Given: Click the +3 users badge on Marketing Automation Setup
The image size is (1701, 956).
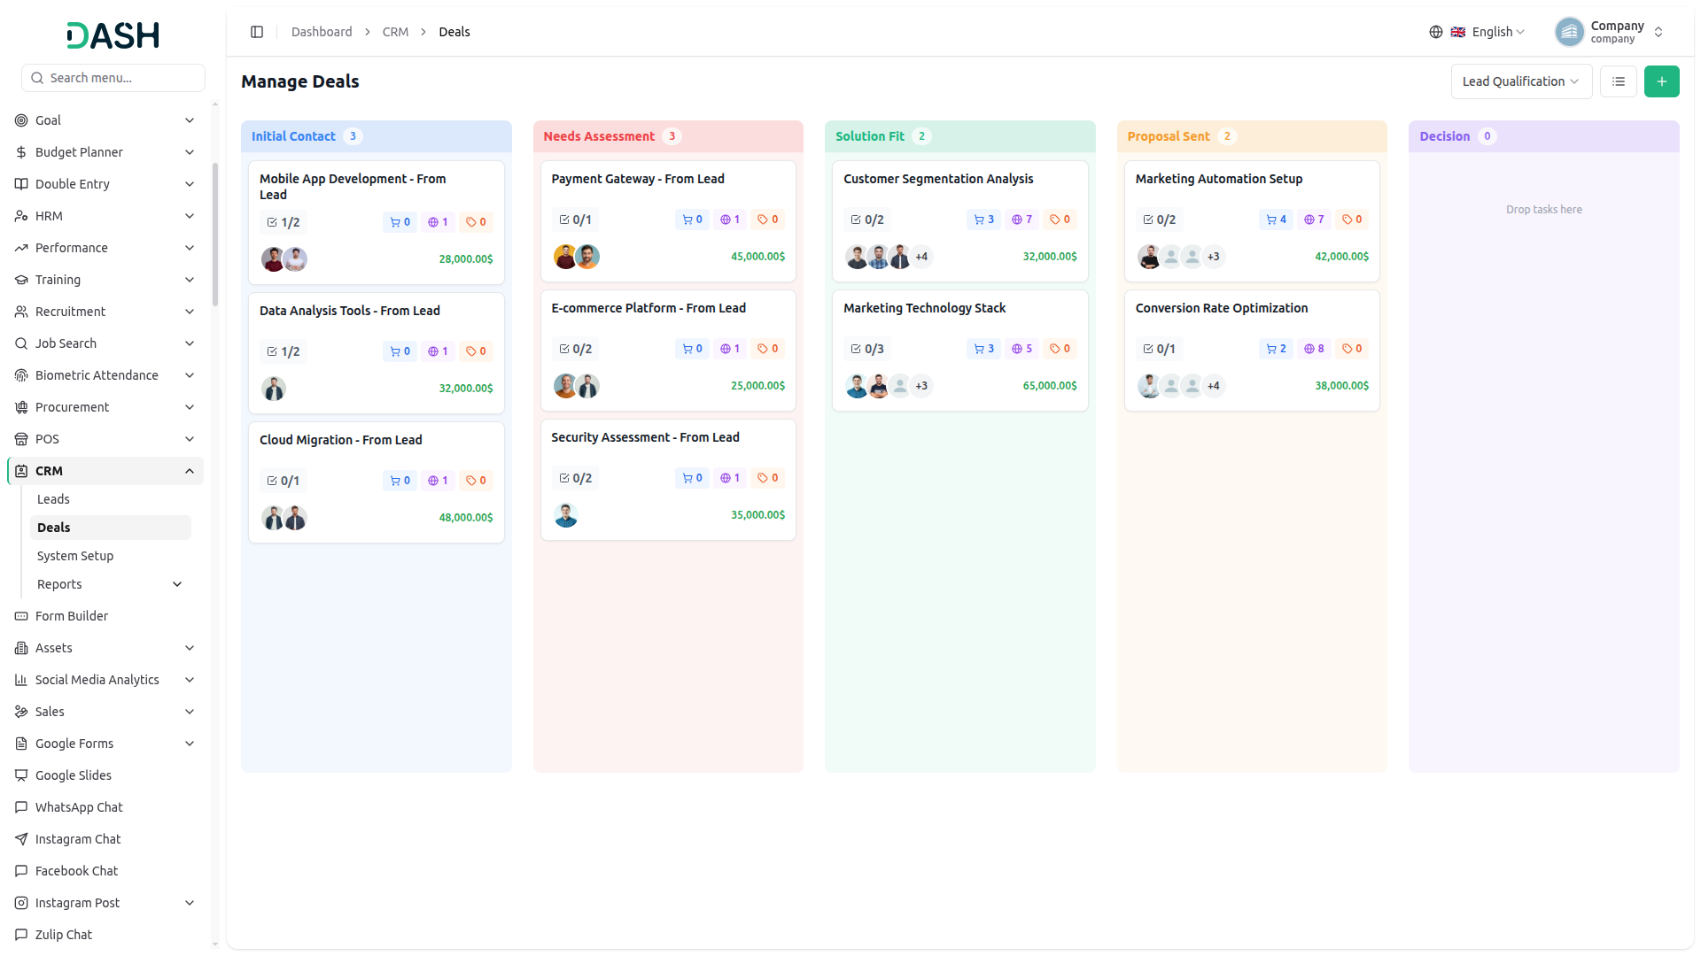Looking at the screenshot, I should tap(1214, 257).
